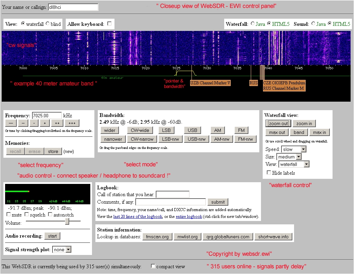Image resolution: width=354 pixels, height=274 pixels.
Task: Start the audio recording
Action: tap(52, 236)
